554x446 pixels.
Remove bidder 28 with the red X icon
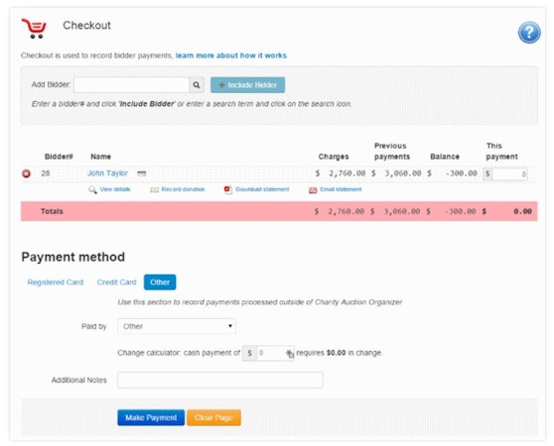click(26, 173)
